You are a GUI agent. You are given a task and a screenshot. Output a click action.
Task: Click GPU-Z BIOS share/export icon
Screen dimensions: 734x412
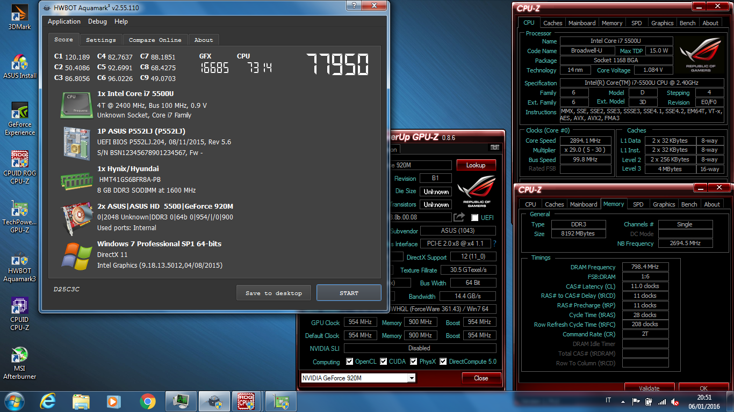pyautogui.click(x=459, y=217)
